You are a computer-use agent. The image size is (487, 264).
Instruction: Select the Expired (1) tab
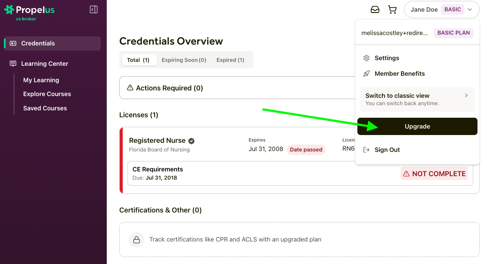click(230, 60)
